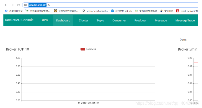Open the 金恪投资控股集团 bookmark

coord(66,11)
